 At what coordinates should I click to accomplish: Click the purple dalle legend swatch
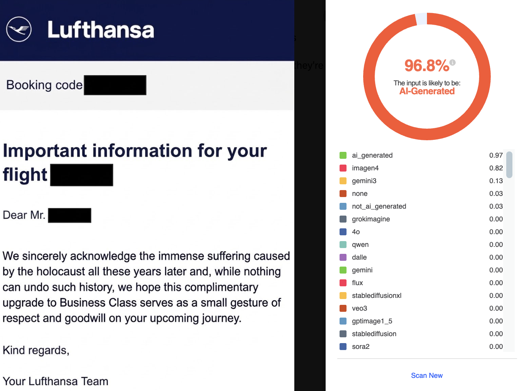343,257
